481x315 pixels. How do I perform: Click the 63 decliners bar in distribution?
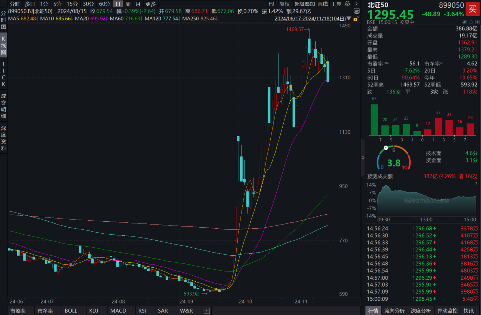click(374, 120)
